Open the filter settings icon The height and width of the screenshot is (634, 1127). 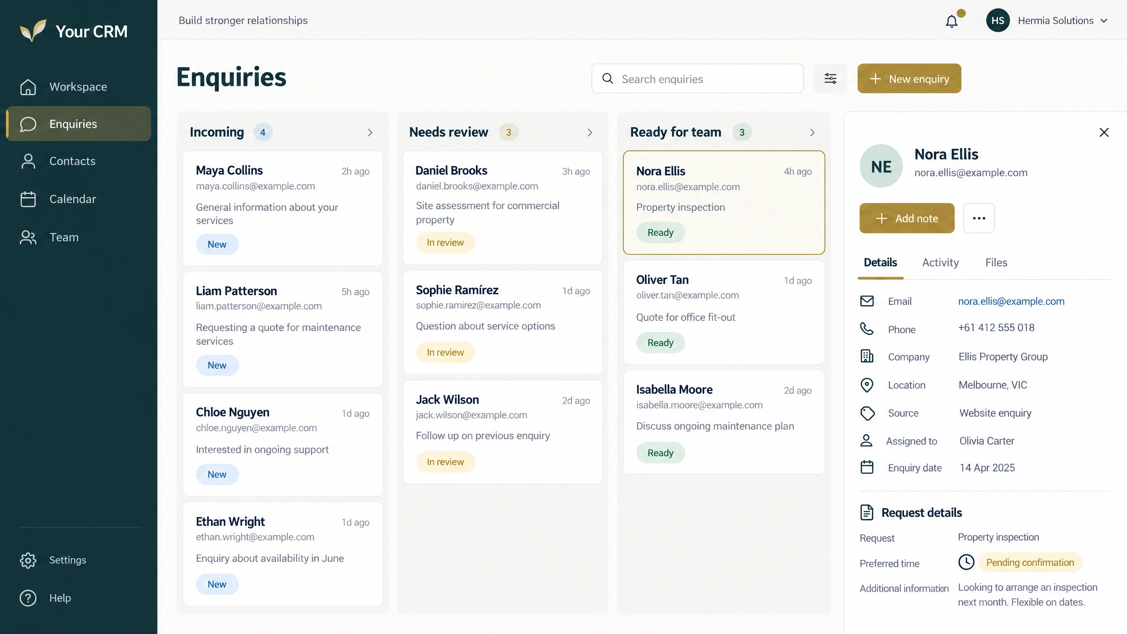pyautogui.click(x=830, y=78)
